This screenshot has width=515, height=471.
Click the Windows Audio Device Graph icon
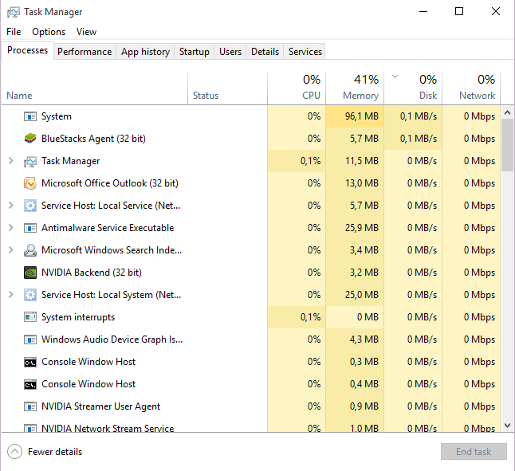point(30,340)
